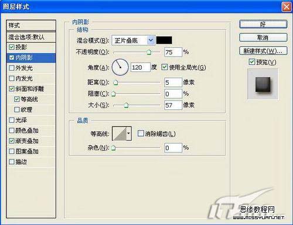Expand the contour picker dropdown arrow
Screen dimensions: 293x225
point(129,133)
